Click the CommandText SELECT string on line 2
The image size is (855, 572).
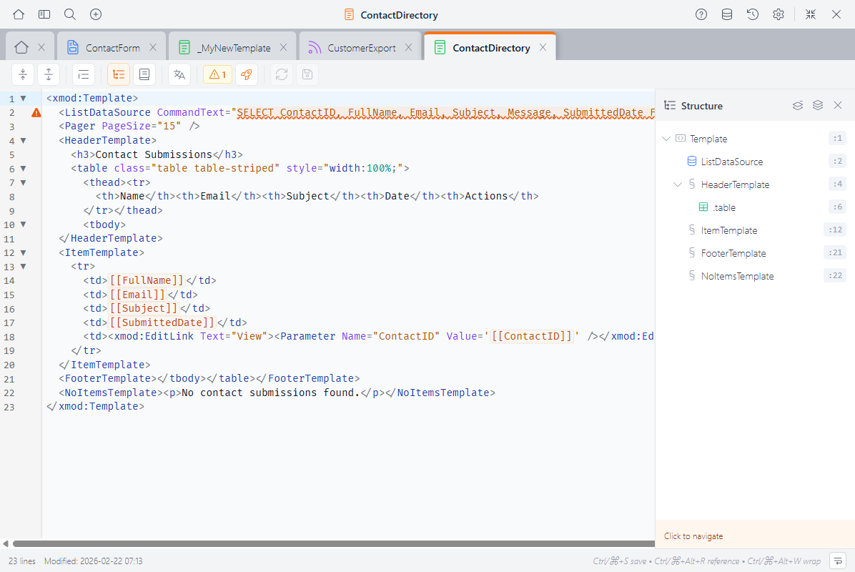[x=446, y=113]
